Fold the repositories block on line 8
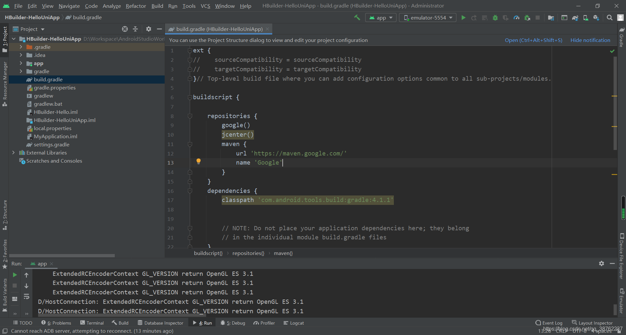This screenshot has height=335, width=626. tap(190, 116)
